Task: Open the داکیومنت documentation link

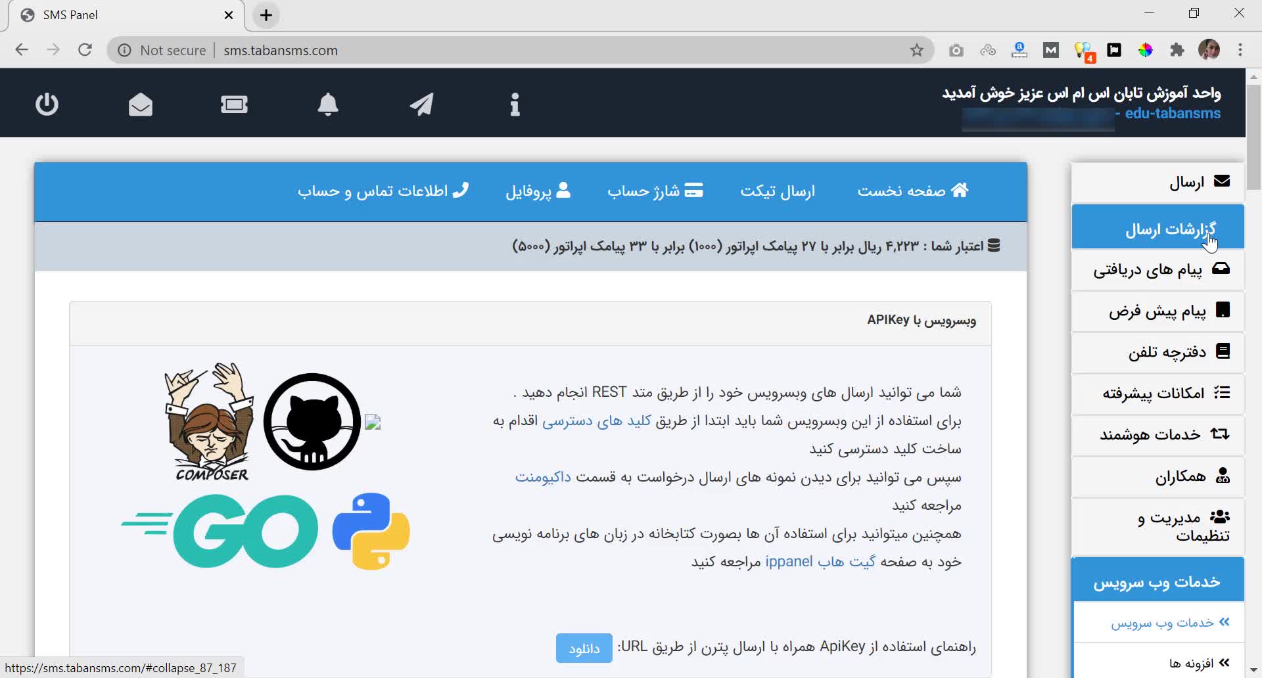Action: click(542, 477)
